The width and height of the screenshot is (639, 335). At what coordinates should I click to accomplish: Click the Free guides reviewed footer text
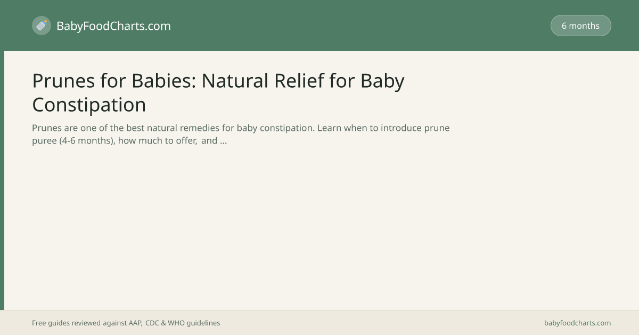[x=67, y=323]
